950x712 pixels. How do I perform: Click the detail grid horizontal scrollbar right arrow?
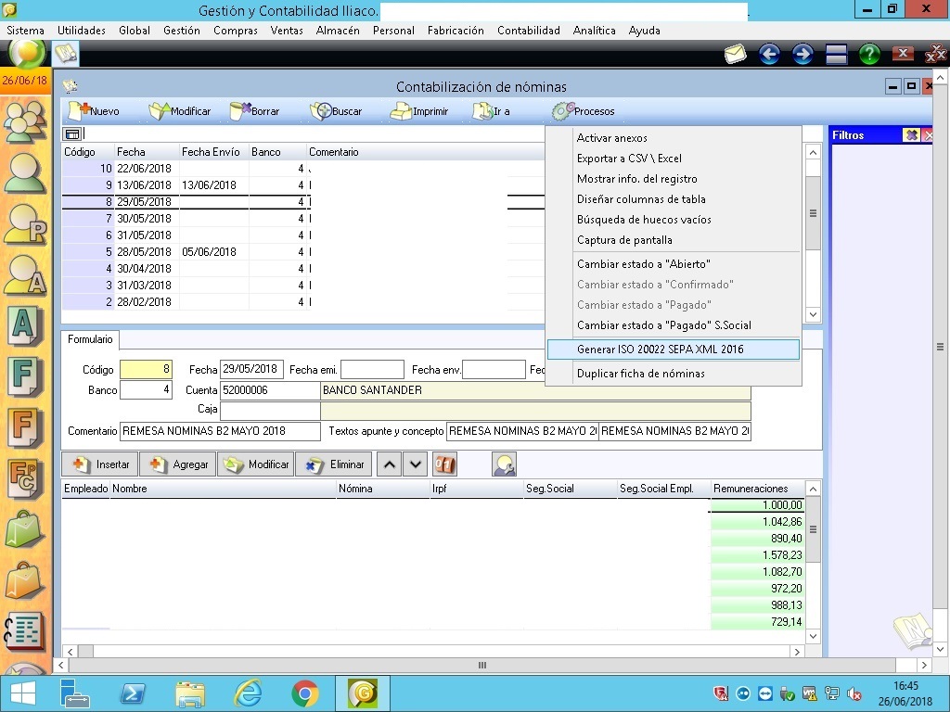797,652
